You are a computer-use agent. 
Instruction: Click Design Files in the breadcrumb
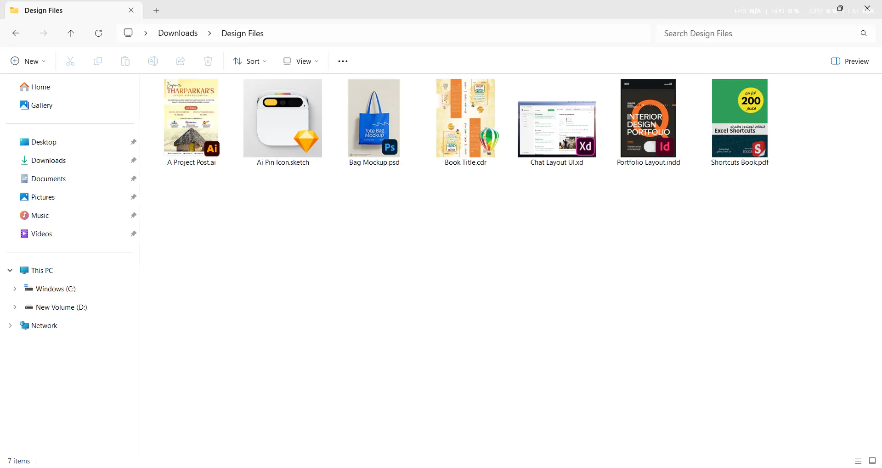tap(243, 33)
